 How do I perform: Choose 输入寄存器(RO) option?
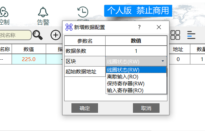coord(136,91)
